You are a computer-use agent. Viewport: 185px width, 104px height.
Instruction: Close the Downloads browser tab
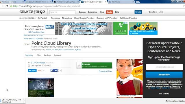coord(133,2)
